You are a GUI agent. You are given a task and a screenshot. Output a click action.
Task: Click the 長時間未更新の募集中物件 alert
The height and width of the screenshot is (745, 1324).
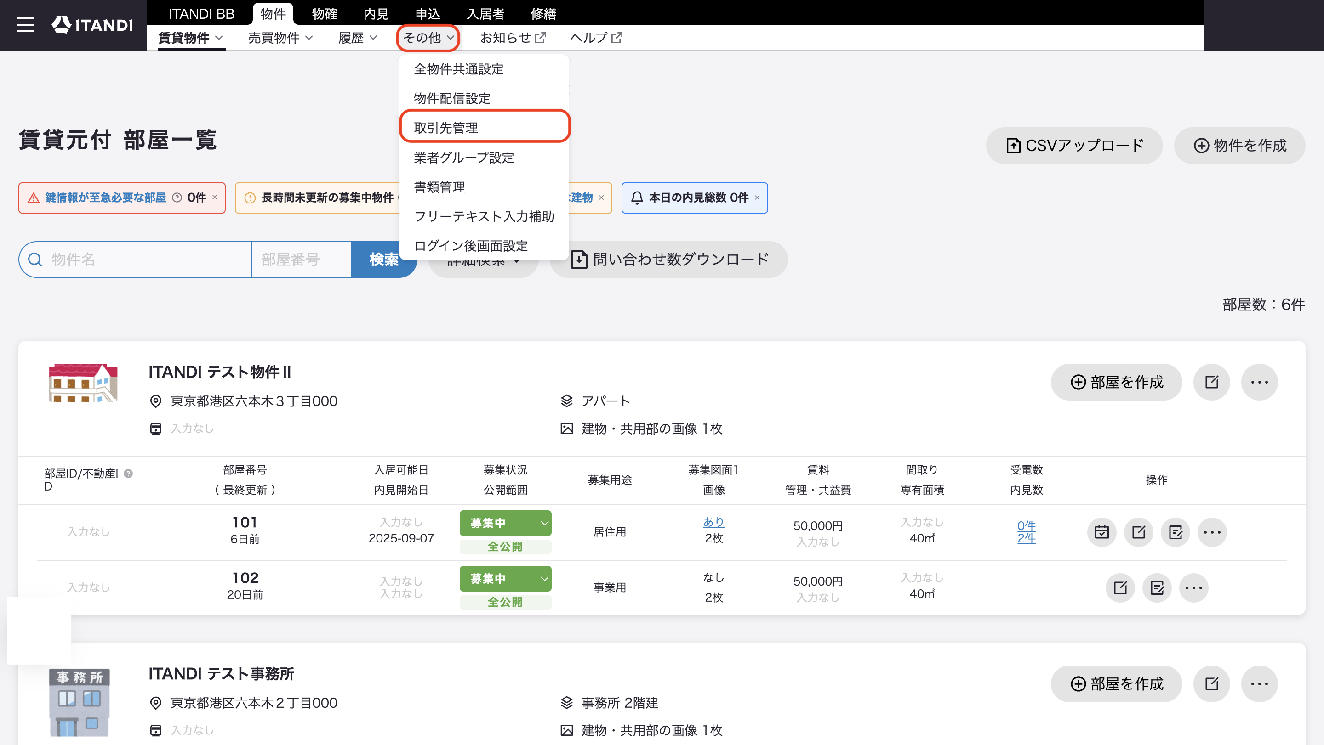317,198
